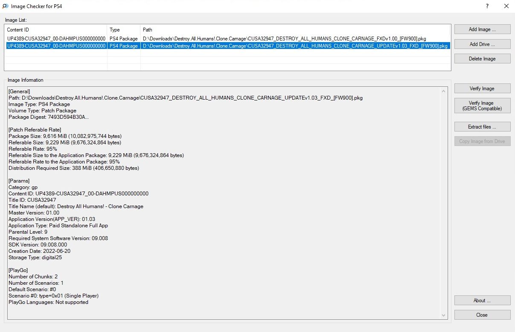Screen dimensions: 515x332
Task: Click Required System Software Version line
Action: pyautogui.click(x=58, y=238)
